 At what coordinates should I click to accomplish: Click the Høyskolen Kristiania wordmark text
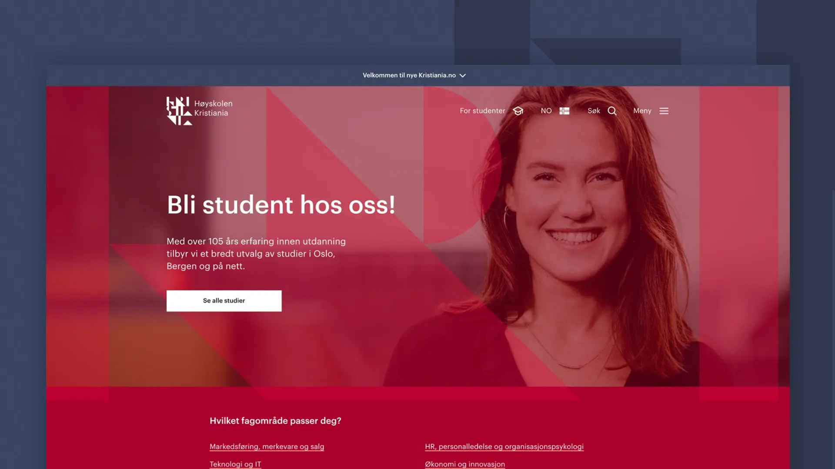click(x=213, y=108)
